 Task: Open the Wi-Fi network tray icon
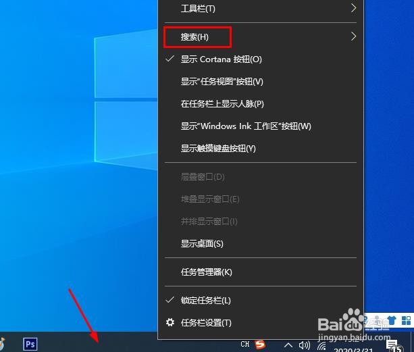coord(322,346)
